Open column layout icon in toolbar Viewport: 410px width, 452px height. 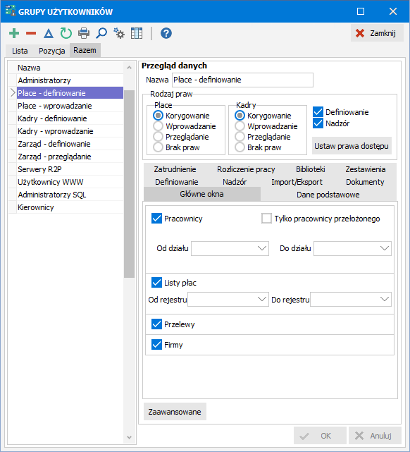[137, 33]
